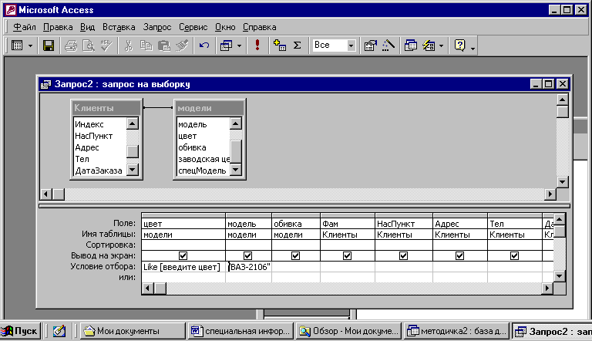This screenshot has height=341, width=592.
Task: Uncheck show box for Адрес column
Action: (460, 256)
